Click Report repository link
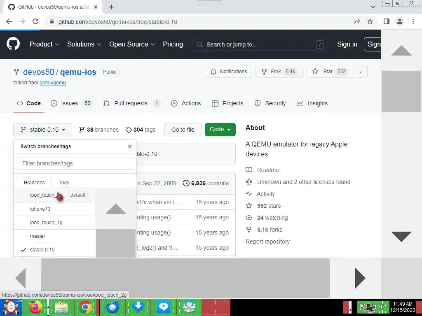Viewport: 422px width, 316px height. tap(267, 242)
